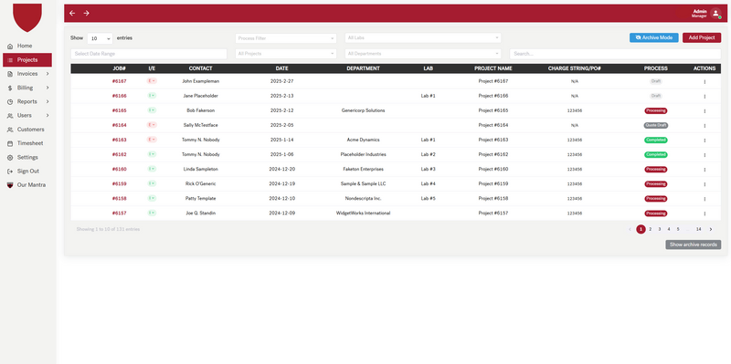The image size is (731, 364).
Task: Open actions menu for job #6158
Action: (705, 199)
